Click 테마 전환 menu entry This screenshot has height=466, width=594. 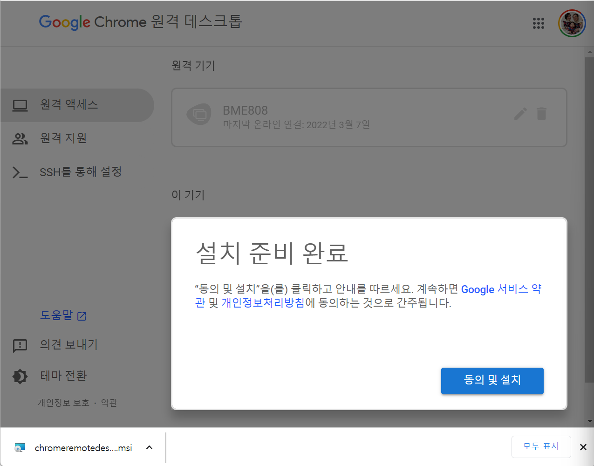click(x=64, y=376)
